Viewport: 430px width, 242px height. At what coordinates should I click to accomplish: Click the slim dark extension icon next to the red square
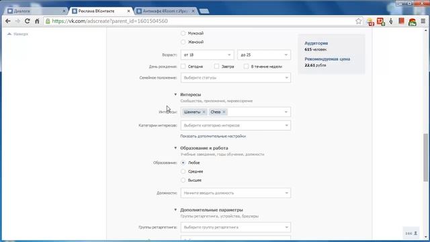pos(391,21)
